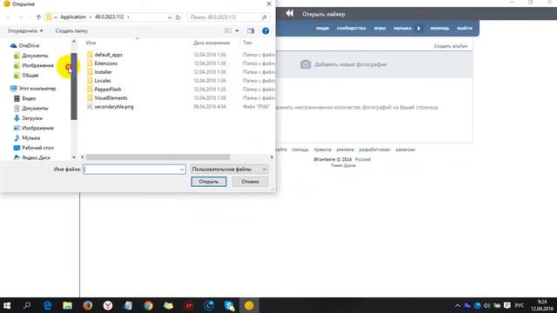The height and width of the screenshot is (313, 557).
Task: Open the Упорядочить menu
Action: pos(25,31)
